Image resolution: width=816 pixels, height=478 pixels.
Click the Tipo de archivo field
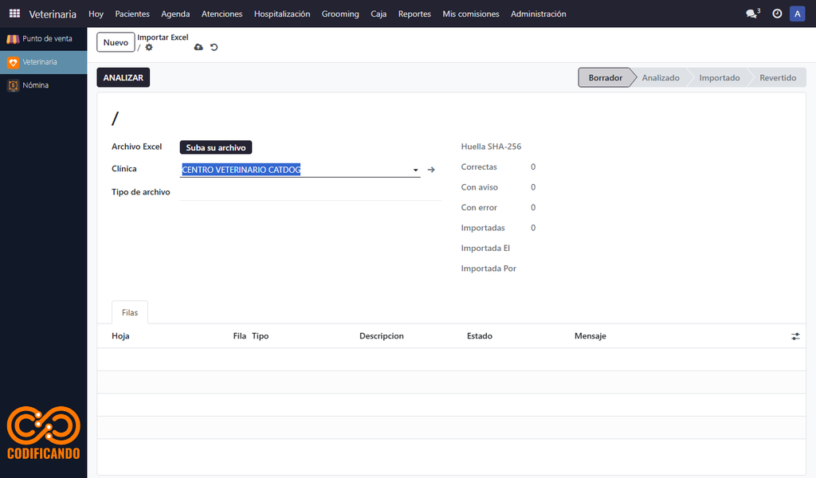[x=311, y=193]
